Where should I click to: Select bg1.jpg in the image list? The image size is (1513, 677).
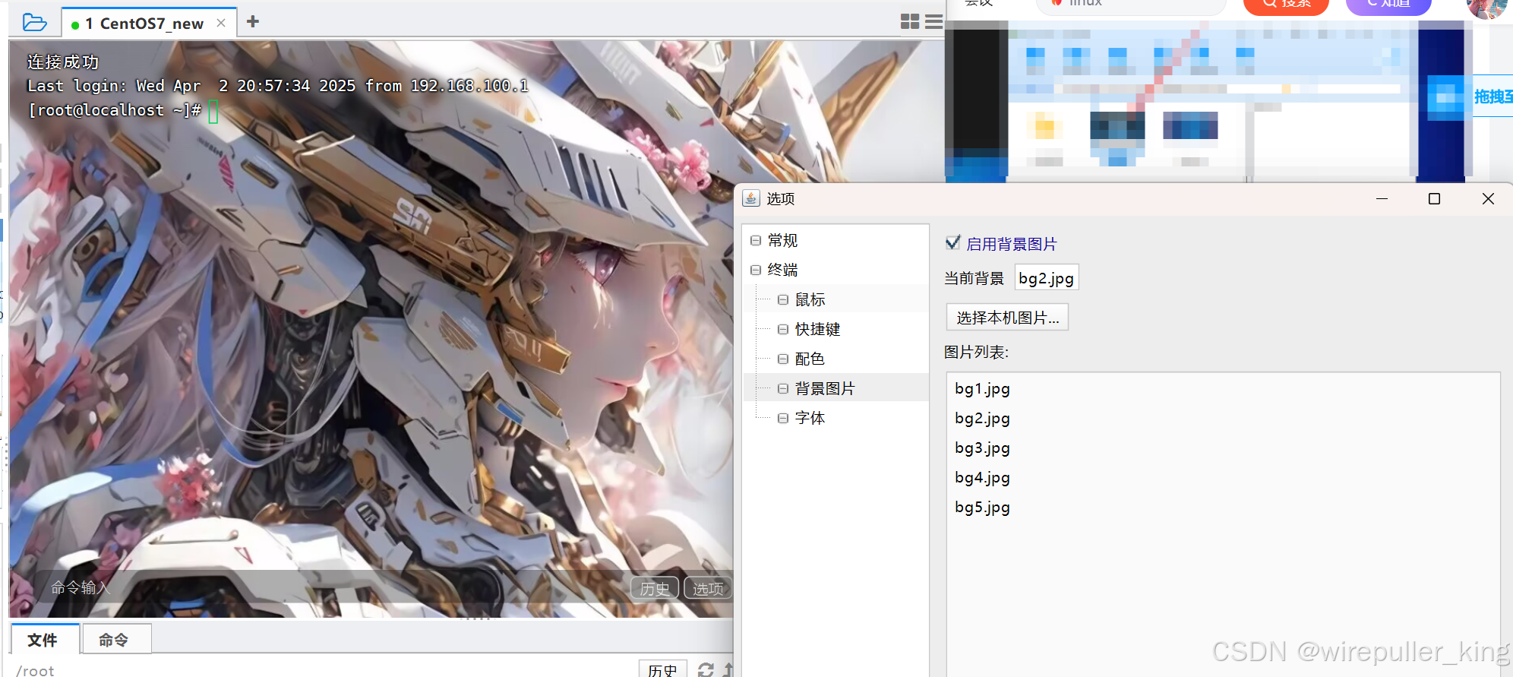point(982,389)
